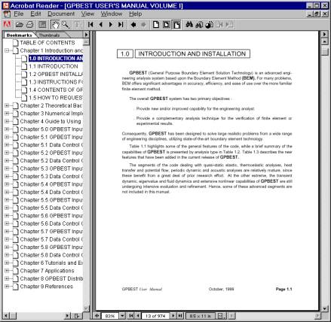Viewport: 331px width, 322px height.
Task: Open the Document menu
Action: (x=61, y=14)
